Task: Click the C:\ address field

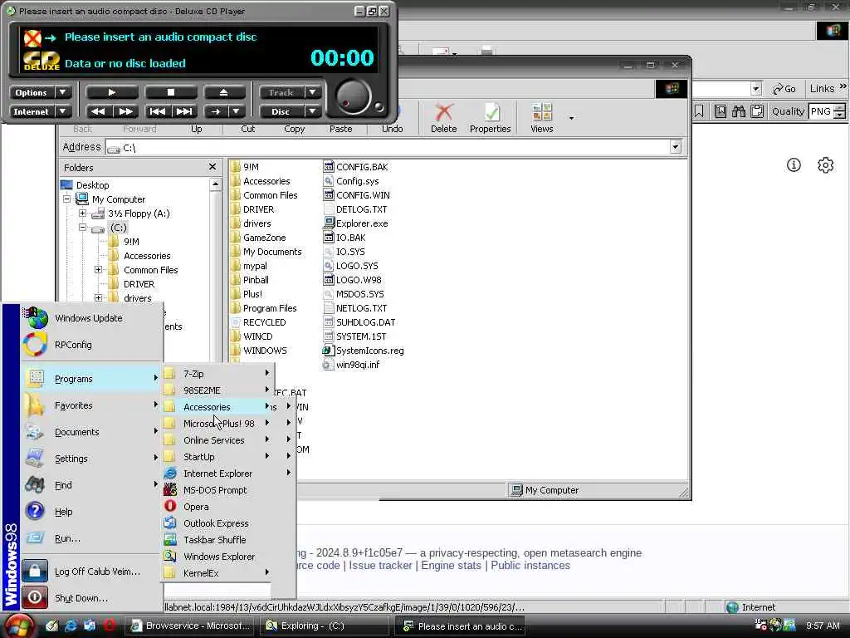Action: click(x=388, y=148)
